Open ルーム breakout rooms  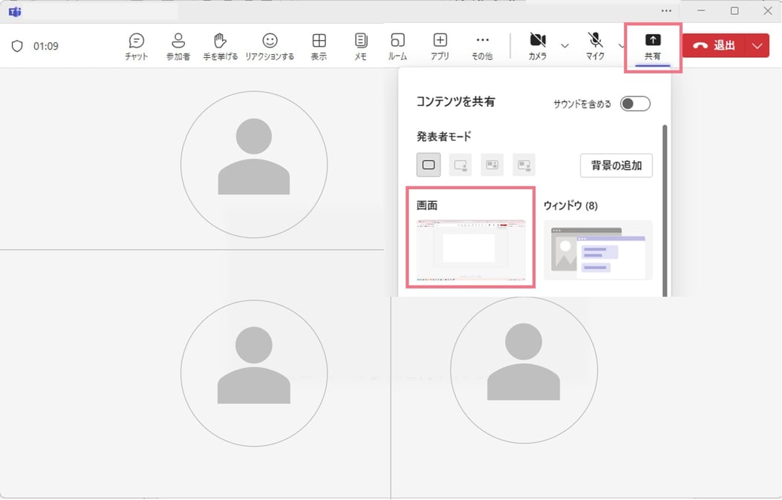tap(397, 47)
